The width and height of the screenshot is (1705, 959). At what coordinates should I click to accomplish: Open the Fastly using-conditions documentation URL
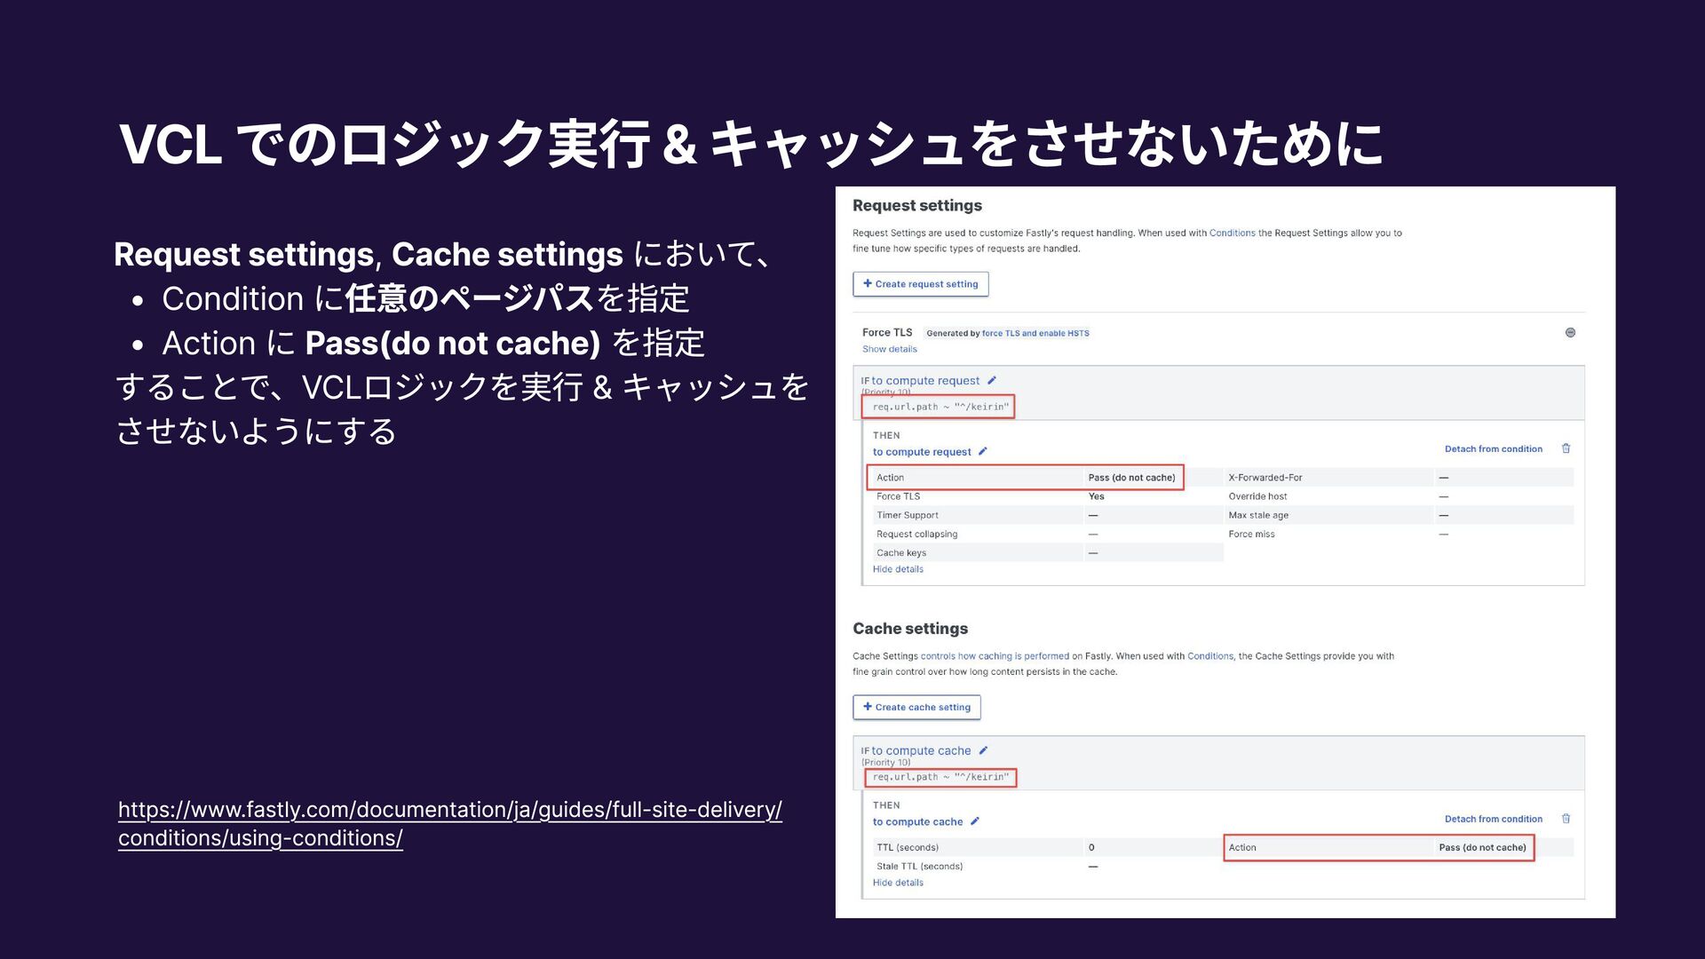449,823
